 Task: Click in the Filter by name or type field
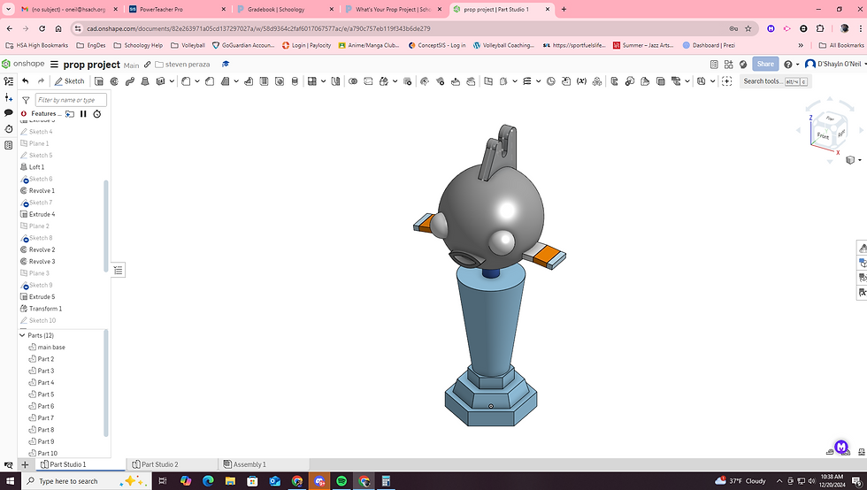pyautogui.click(x=71, y=100)
